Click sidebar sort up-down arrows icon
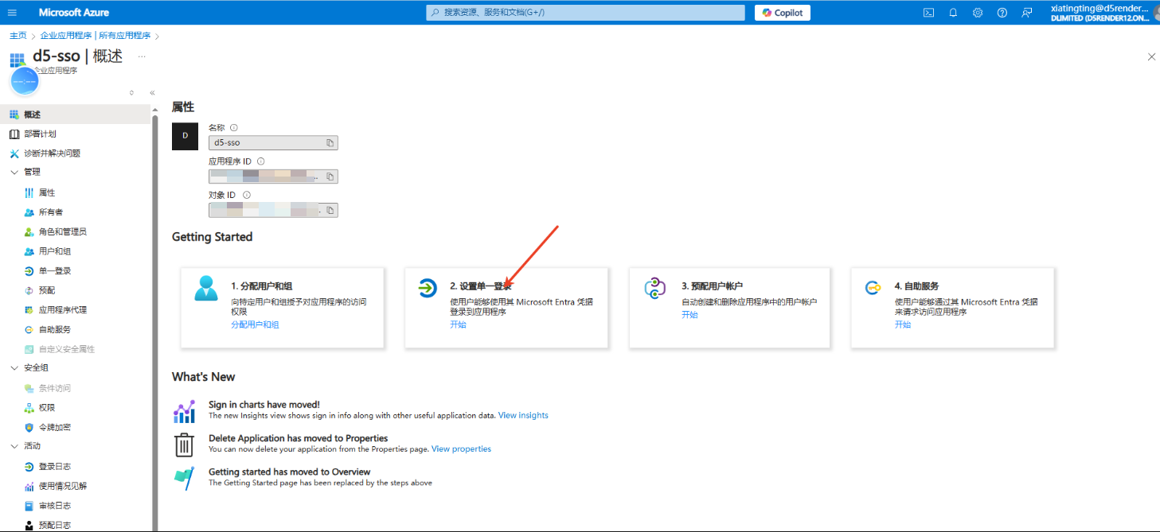Screen dimensions: 1160x532 132,93
